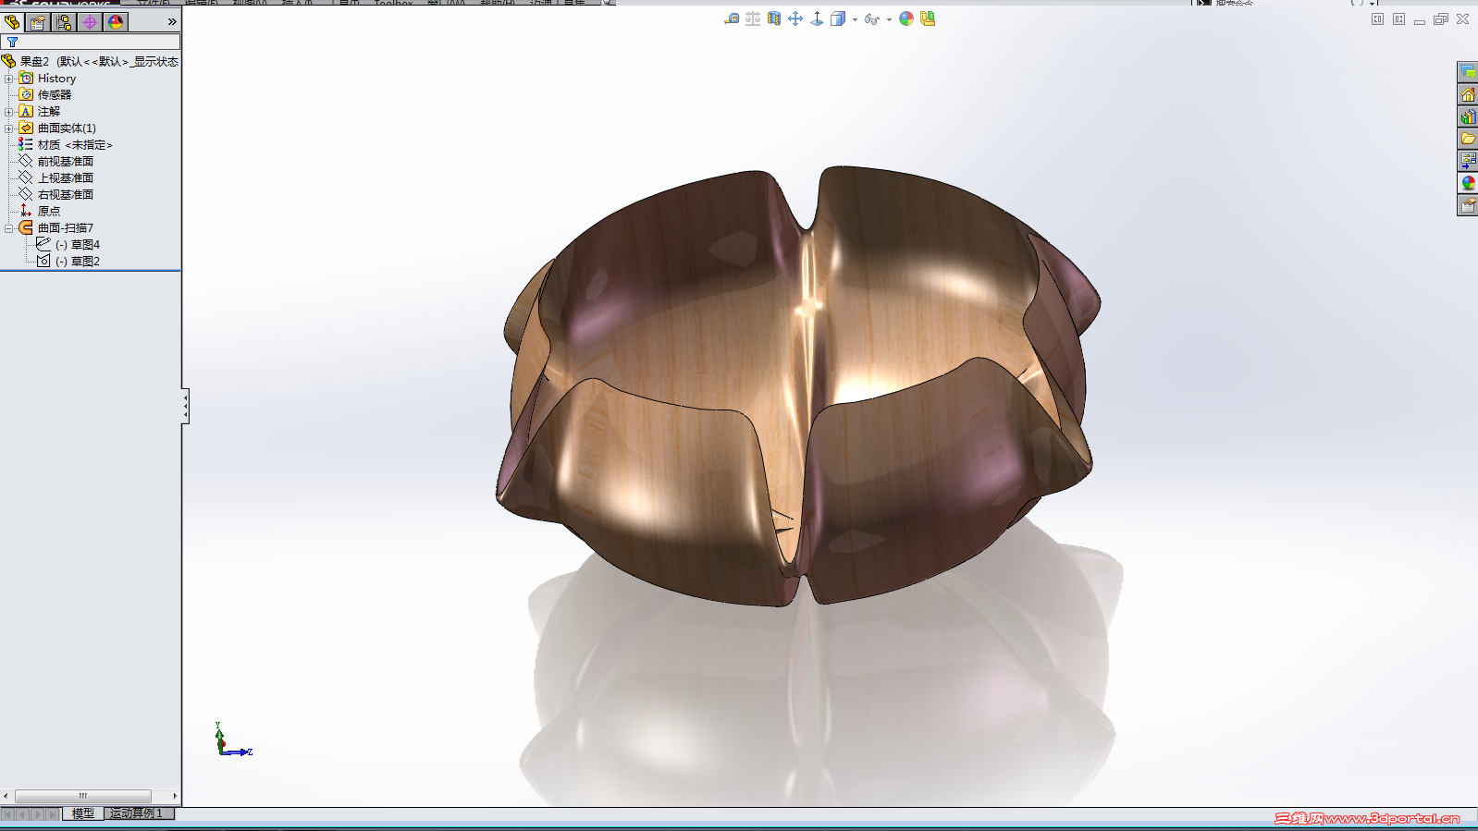Viewport: 1478px width, 831px height.
Task: Click the 原点 label
Action: [x=49, y=212]
